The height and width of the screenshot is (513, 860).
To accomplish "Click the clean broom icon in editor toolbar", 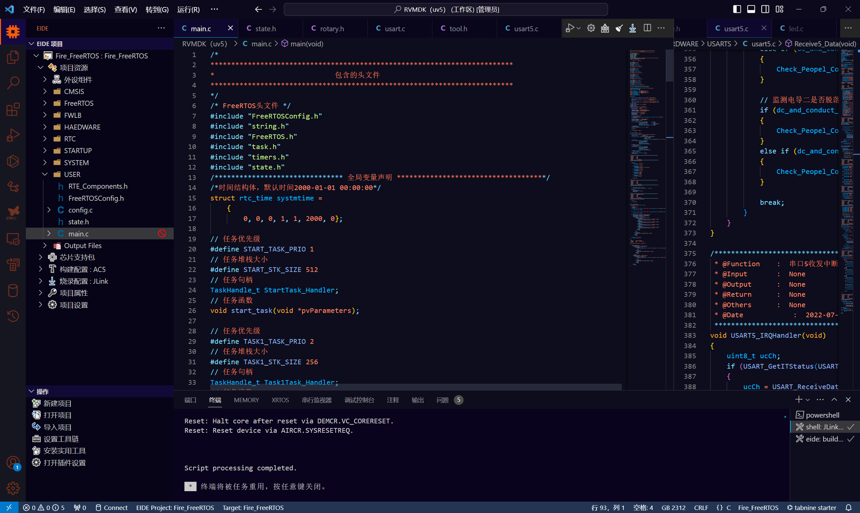I will (x=619, y=28).
